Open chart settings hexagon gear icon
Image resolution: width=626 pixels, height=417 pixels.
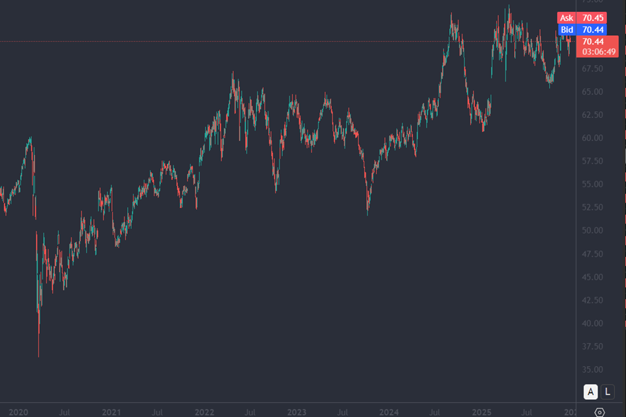[600, 412]
